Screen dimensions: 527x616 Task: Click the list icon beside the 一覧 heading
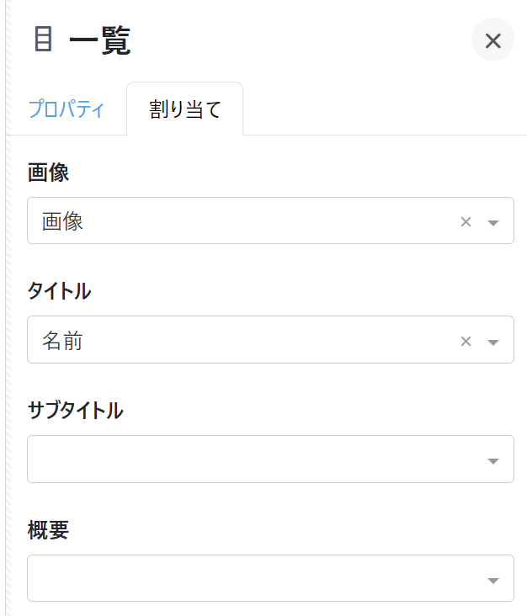[43, 40]
